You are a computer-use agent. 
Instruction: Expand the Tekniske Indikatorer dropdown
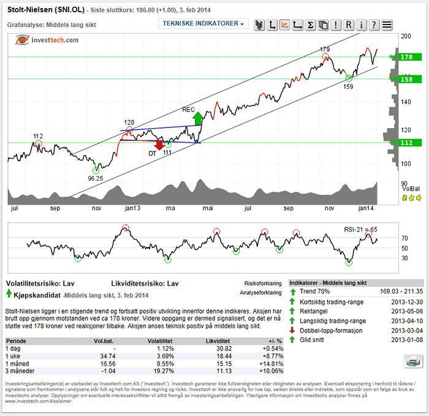pyautogui.click(x=203, y=24)
